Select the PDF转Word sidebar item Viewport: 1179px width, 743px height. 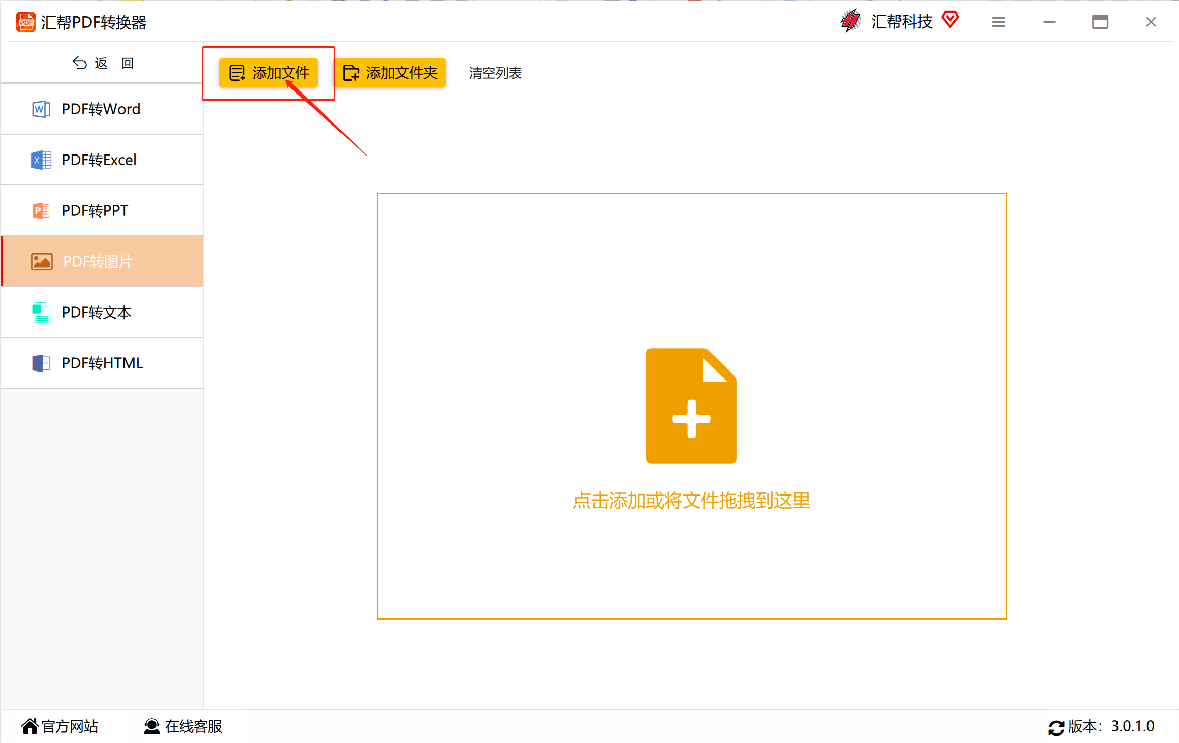102,109
